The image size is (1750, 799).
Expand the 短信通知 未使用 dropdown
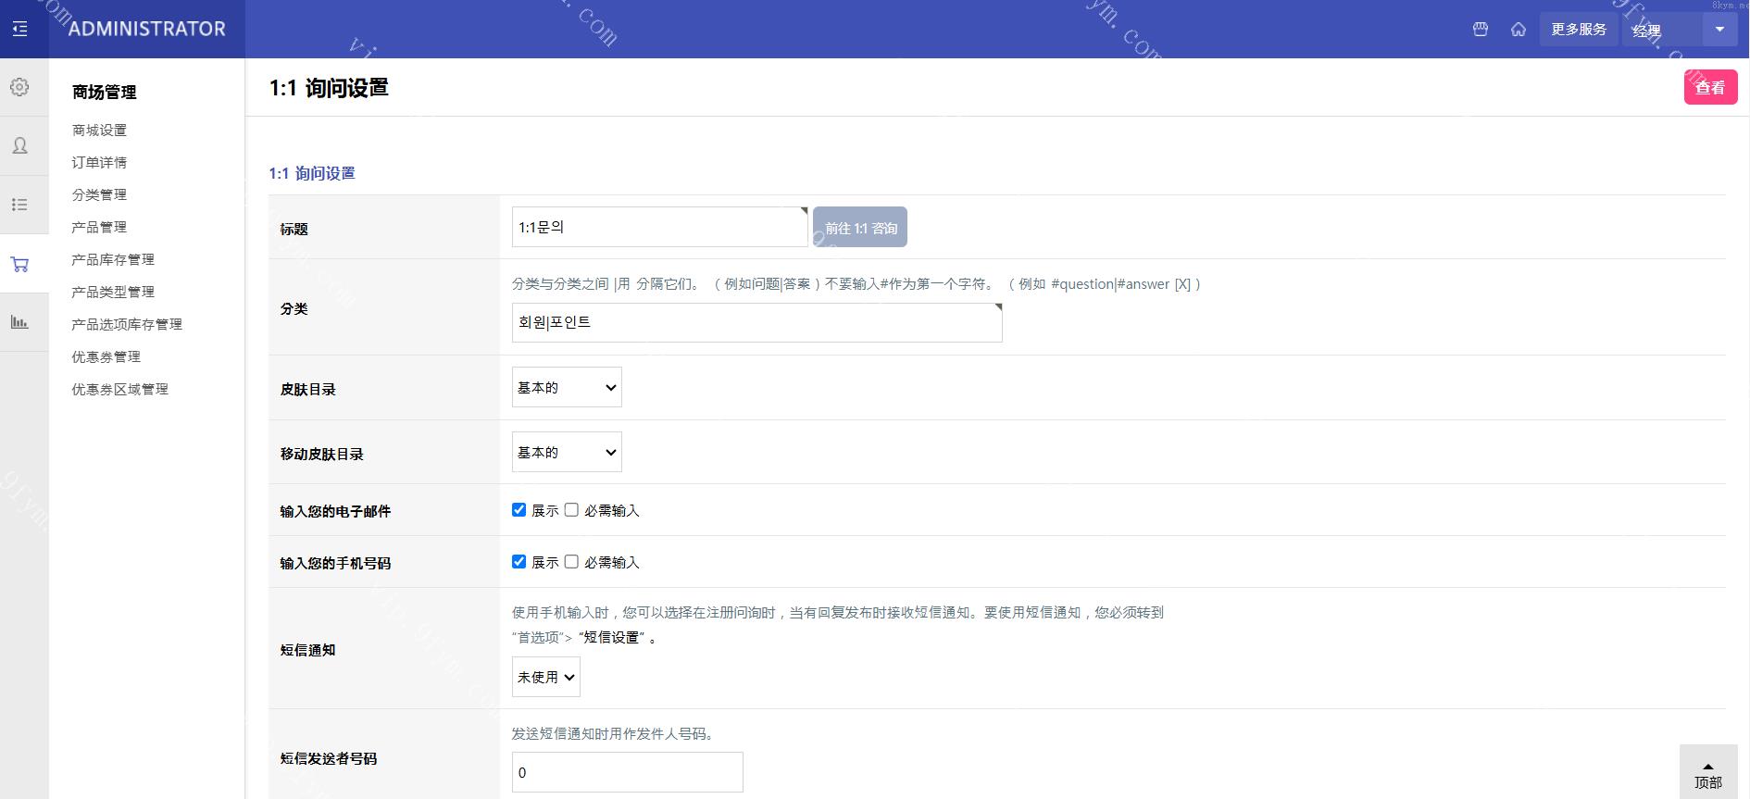pyautogui.click(x=546, y=677)
